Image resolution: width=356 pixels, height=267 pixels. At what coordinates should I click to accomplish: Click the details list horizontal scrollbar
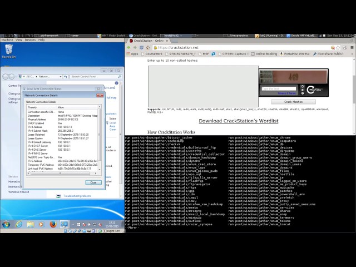[61, 173]
